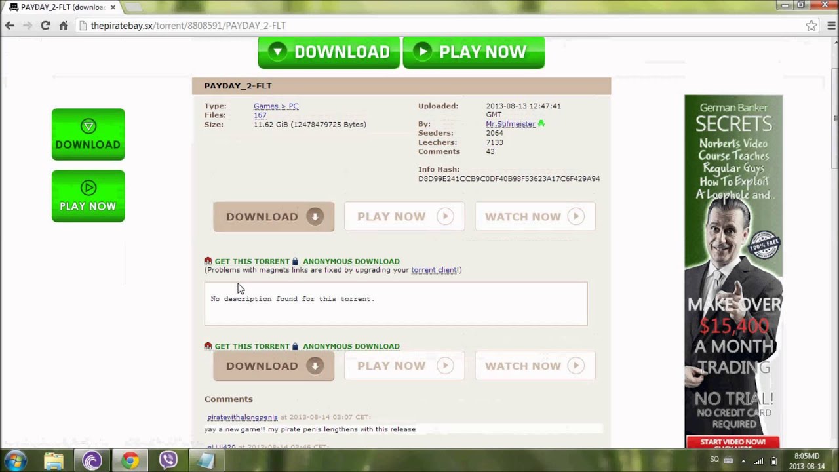The image size is (839, 472).
Task: Click the left sidebar green DOWNLOAD ad
Action: click(88, 134)
